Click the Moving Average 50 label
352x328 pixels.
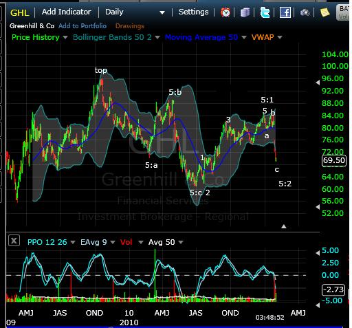click(201, 37)
